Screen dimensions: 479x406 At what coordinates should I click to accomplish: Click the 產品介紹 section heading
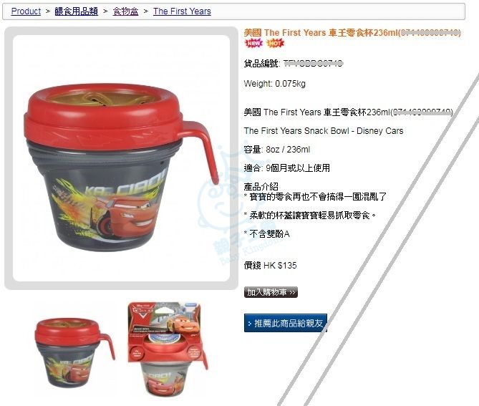[x=261, y=186]
